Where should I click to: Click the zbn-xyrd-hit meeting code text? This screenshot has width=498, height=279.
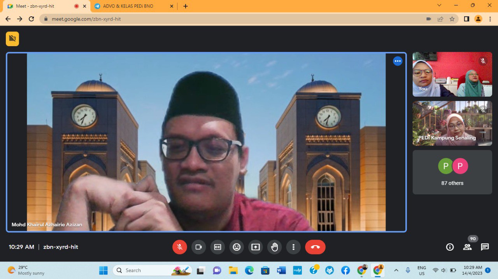(x=61, y=247)
